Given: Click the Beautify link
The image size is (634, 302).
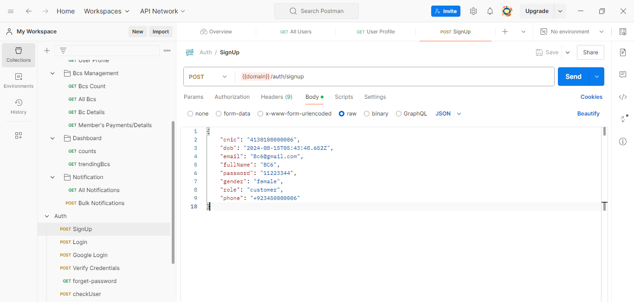Looking at the screenshot, I should coord(588,114).
